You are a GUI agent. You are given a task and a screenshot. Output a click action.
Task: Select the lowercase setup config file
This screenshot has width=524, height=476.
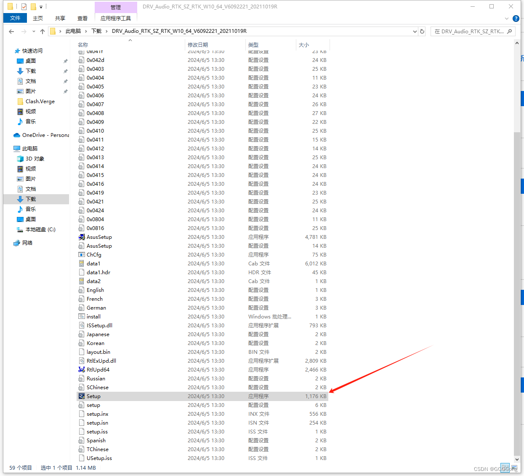pyautogui.click(x=202, y=405)
